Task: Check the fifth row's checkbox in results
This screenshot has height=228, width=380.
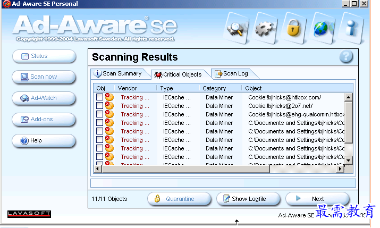Action: point(99,131)
